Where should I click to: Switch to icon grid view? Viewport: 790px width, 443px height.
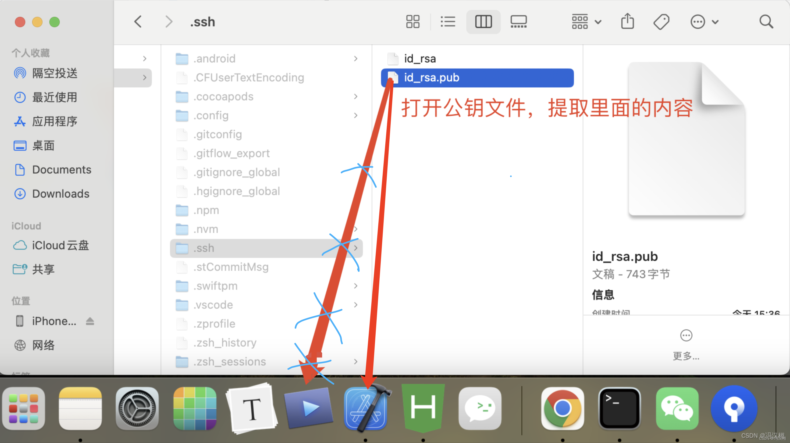(412, 22)
